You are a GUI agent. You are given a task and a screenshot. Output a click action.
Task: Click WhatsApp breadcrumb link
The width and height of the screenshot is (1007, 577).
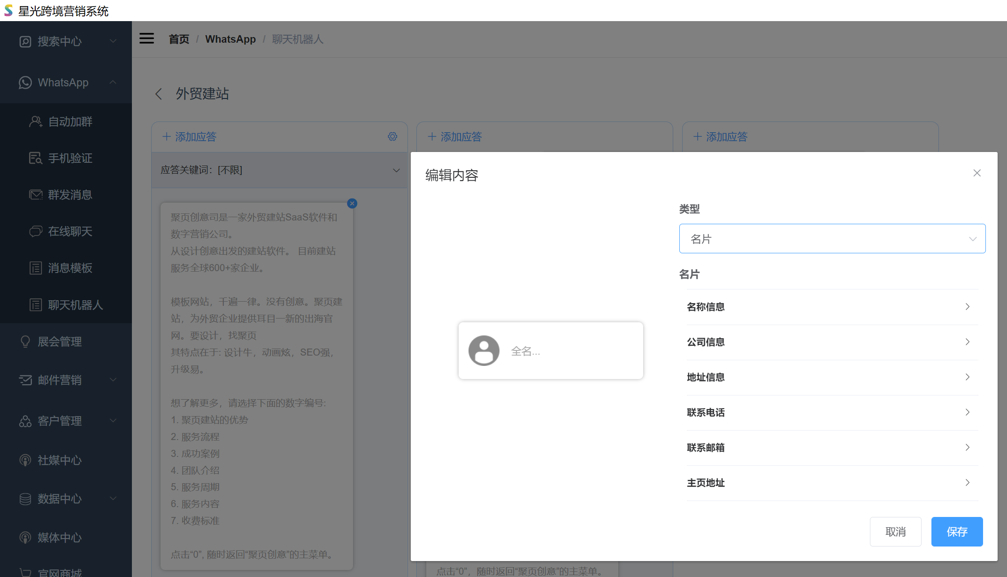click(x=231, y=39)
